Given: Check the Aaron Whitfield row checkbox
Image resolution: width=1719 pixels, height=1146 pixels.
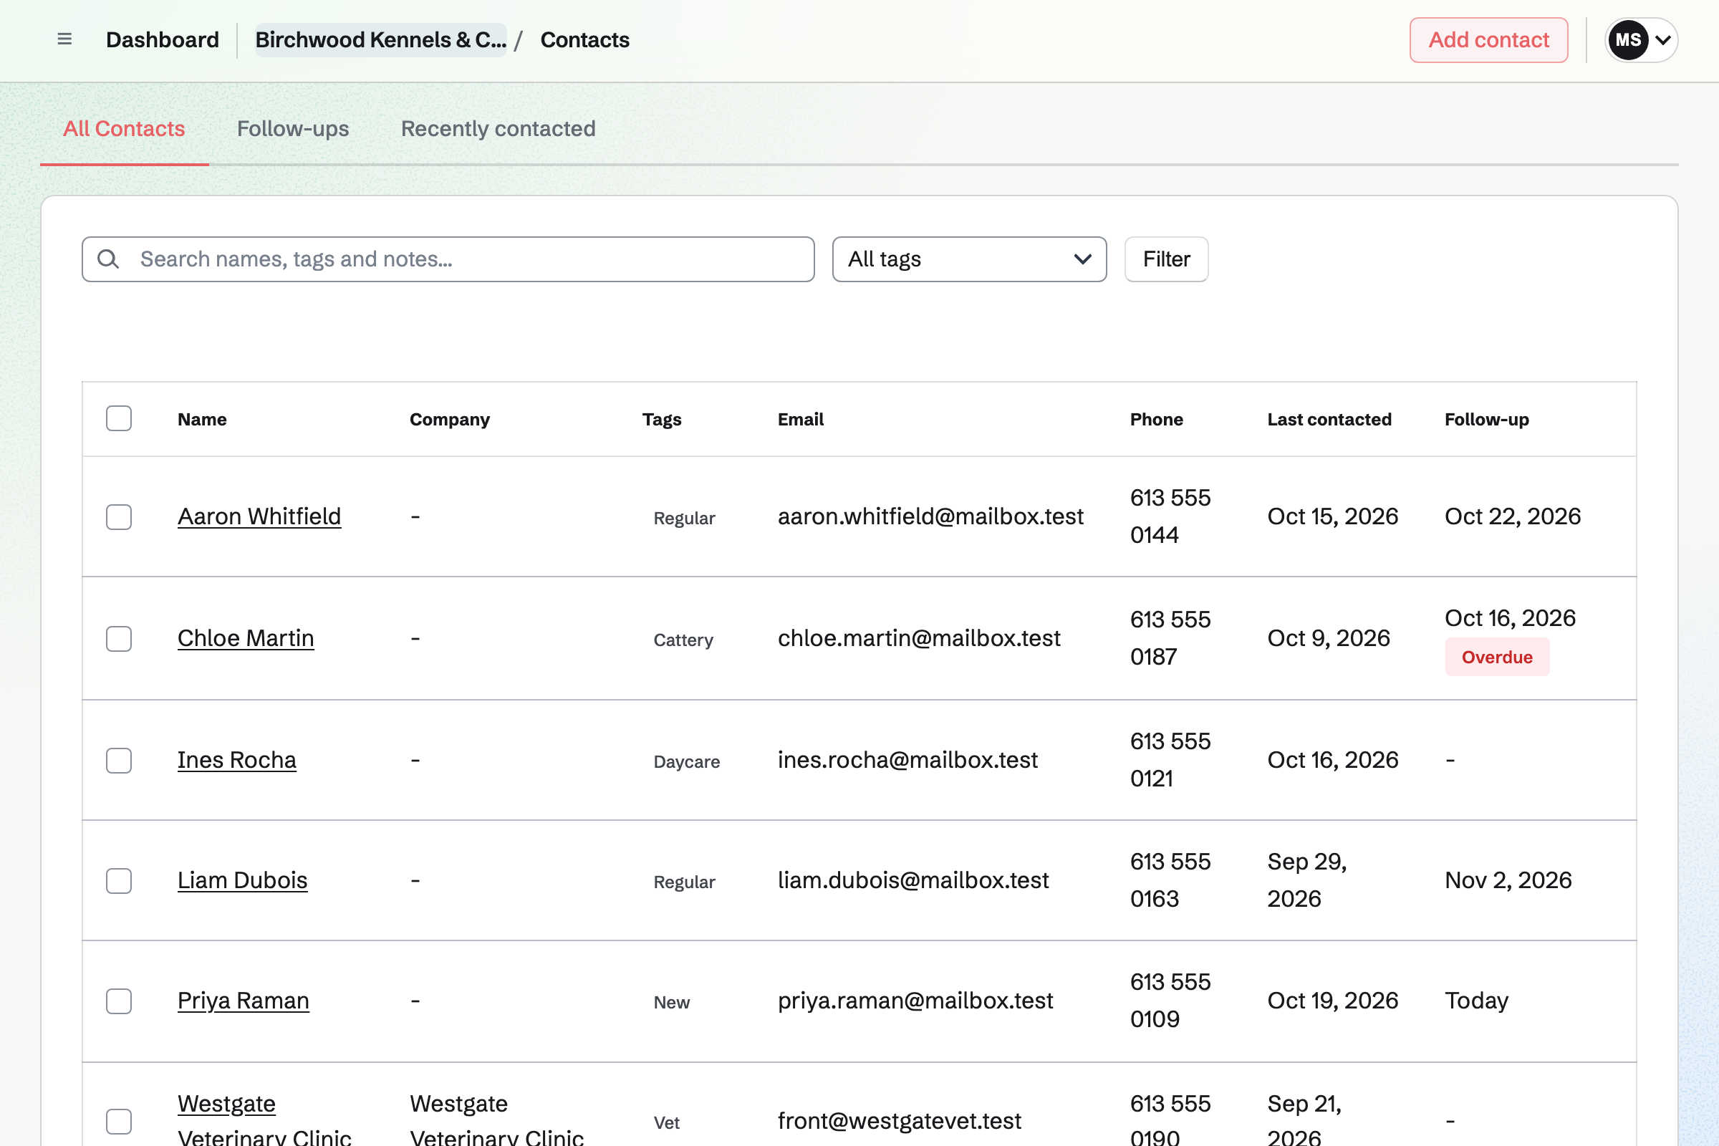Looking at the screenshot, I should [118, 516].
